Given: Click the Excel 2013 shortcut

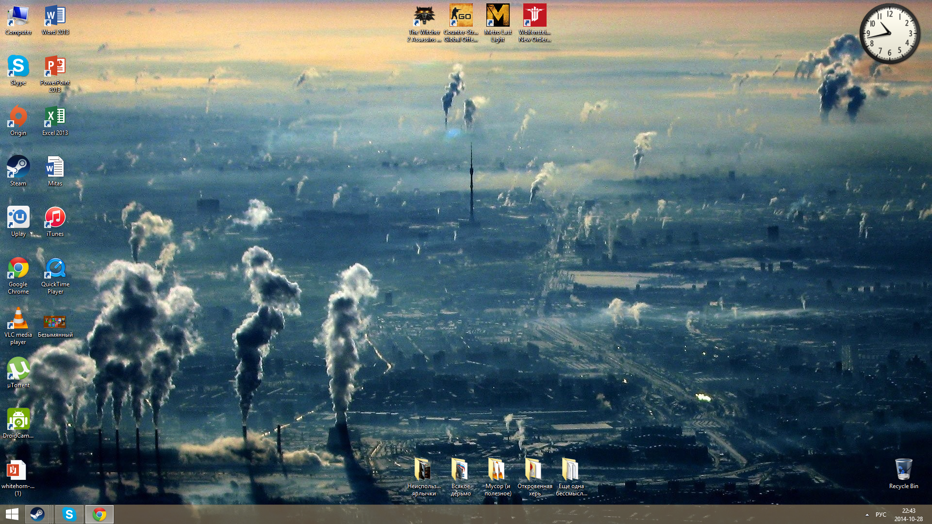Looking at the screenshot, I should pyautogui.click(x=55, y=117).
